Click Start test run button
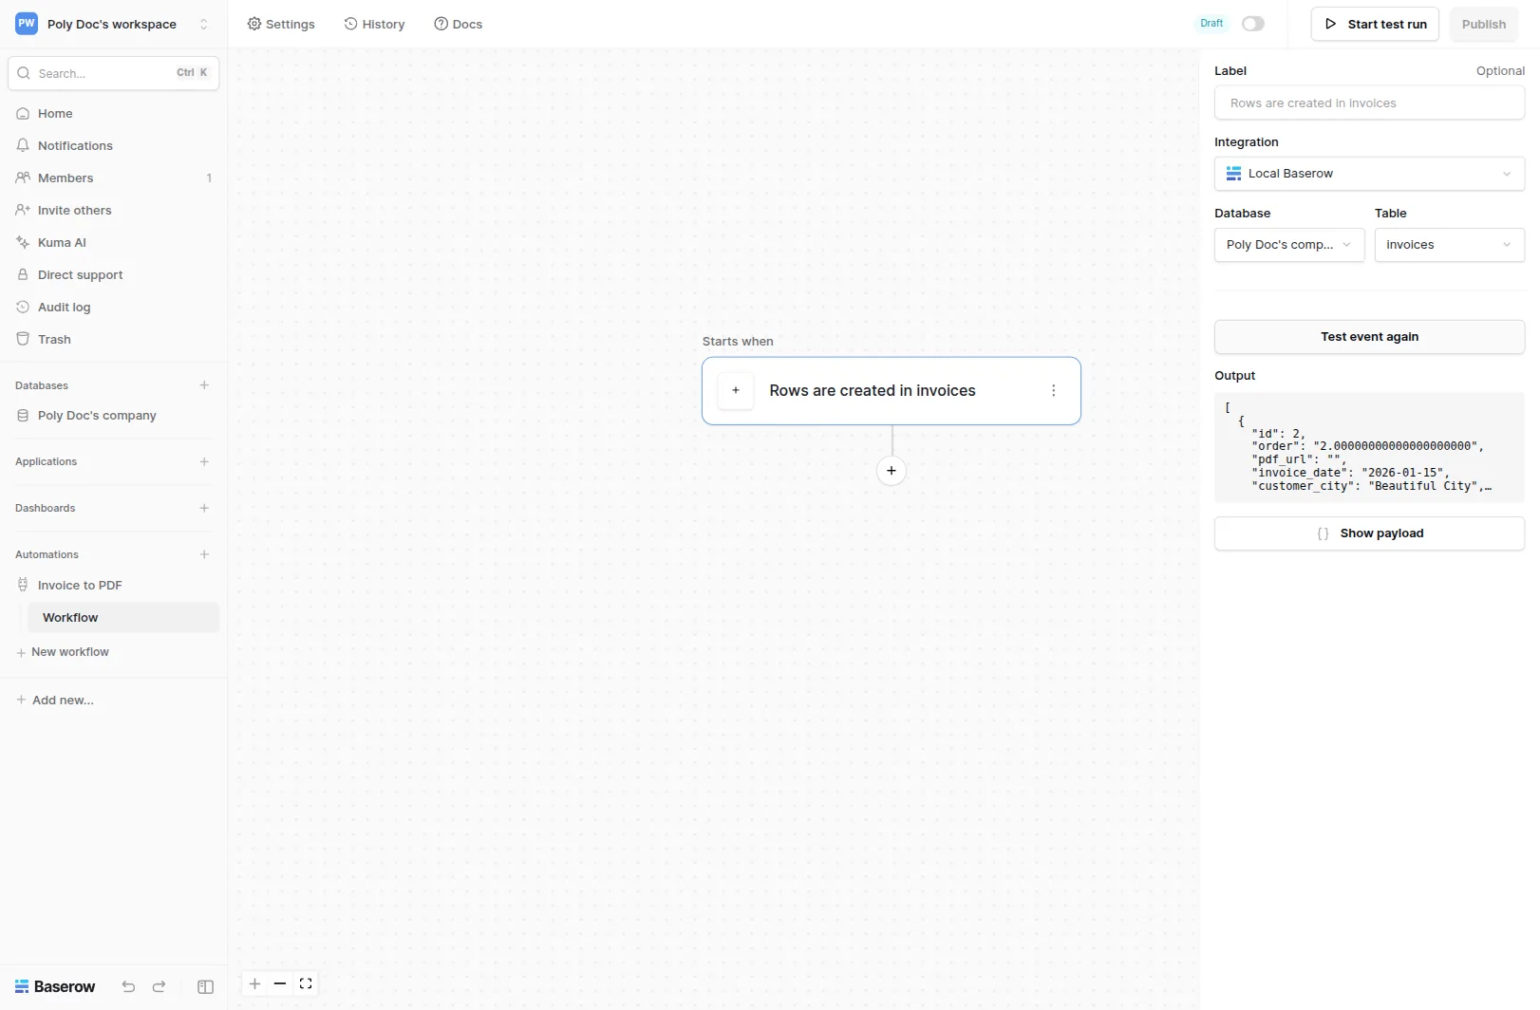The height and width of the screenshot is (1010, 1540). pos(1375,24)
